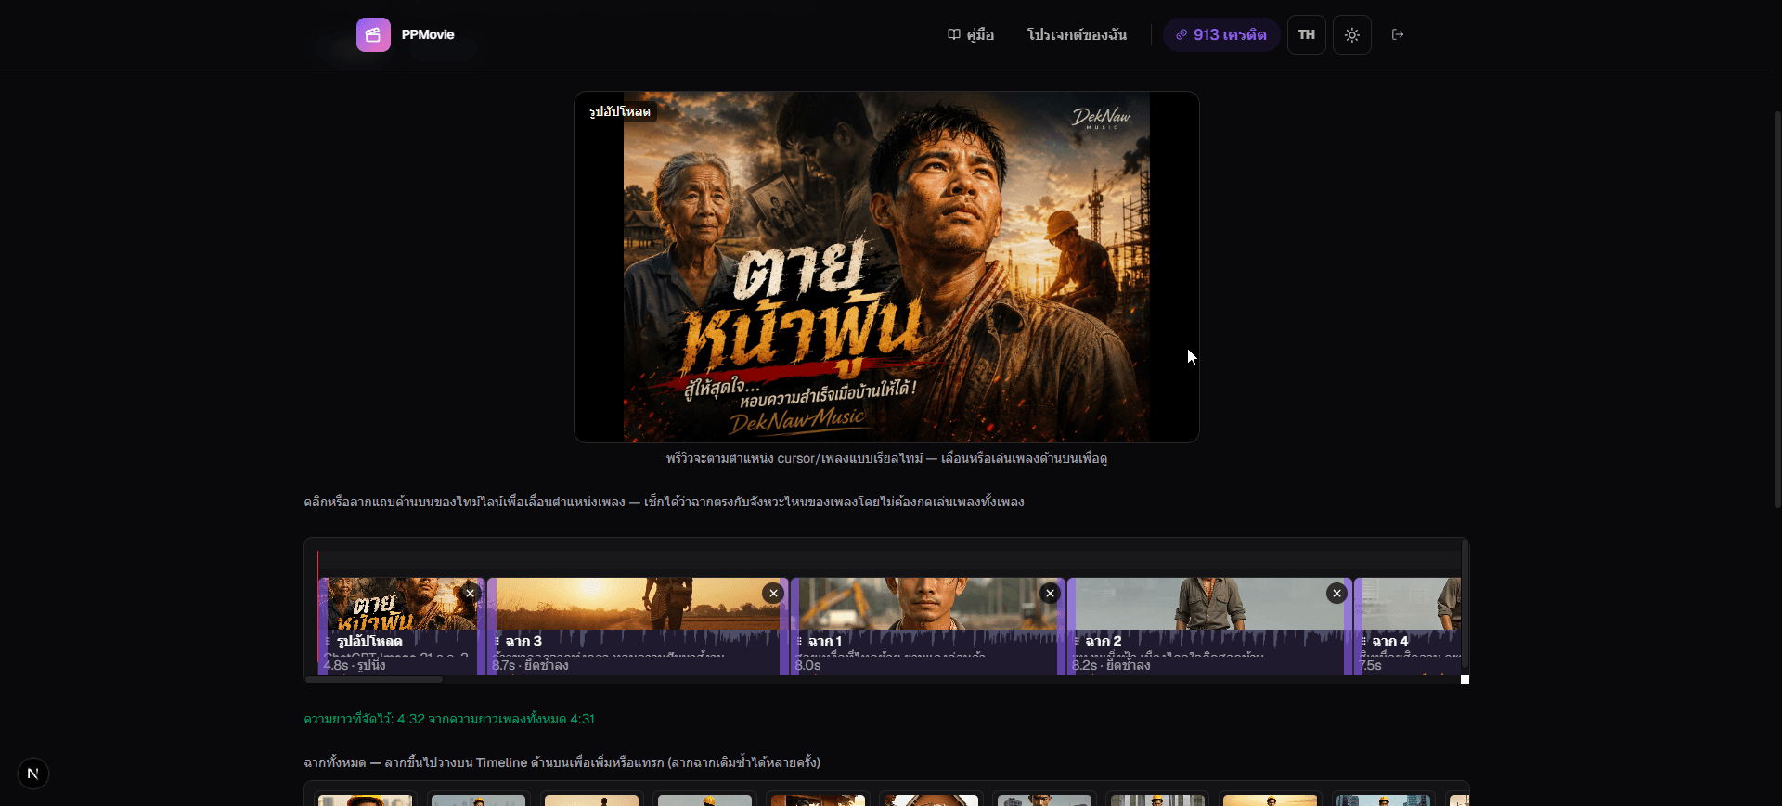This screenshot has height=806, width=1782.
Task: Click the logout arrow icon
Action: (1398, 34)
